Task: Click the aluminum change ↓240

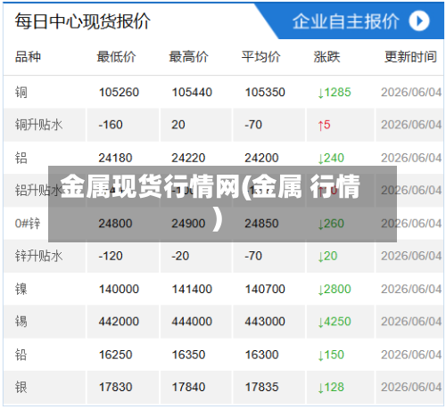Action: (x=331, y=158)
